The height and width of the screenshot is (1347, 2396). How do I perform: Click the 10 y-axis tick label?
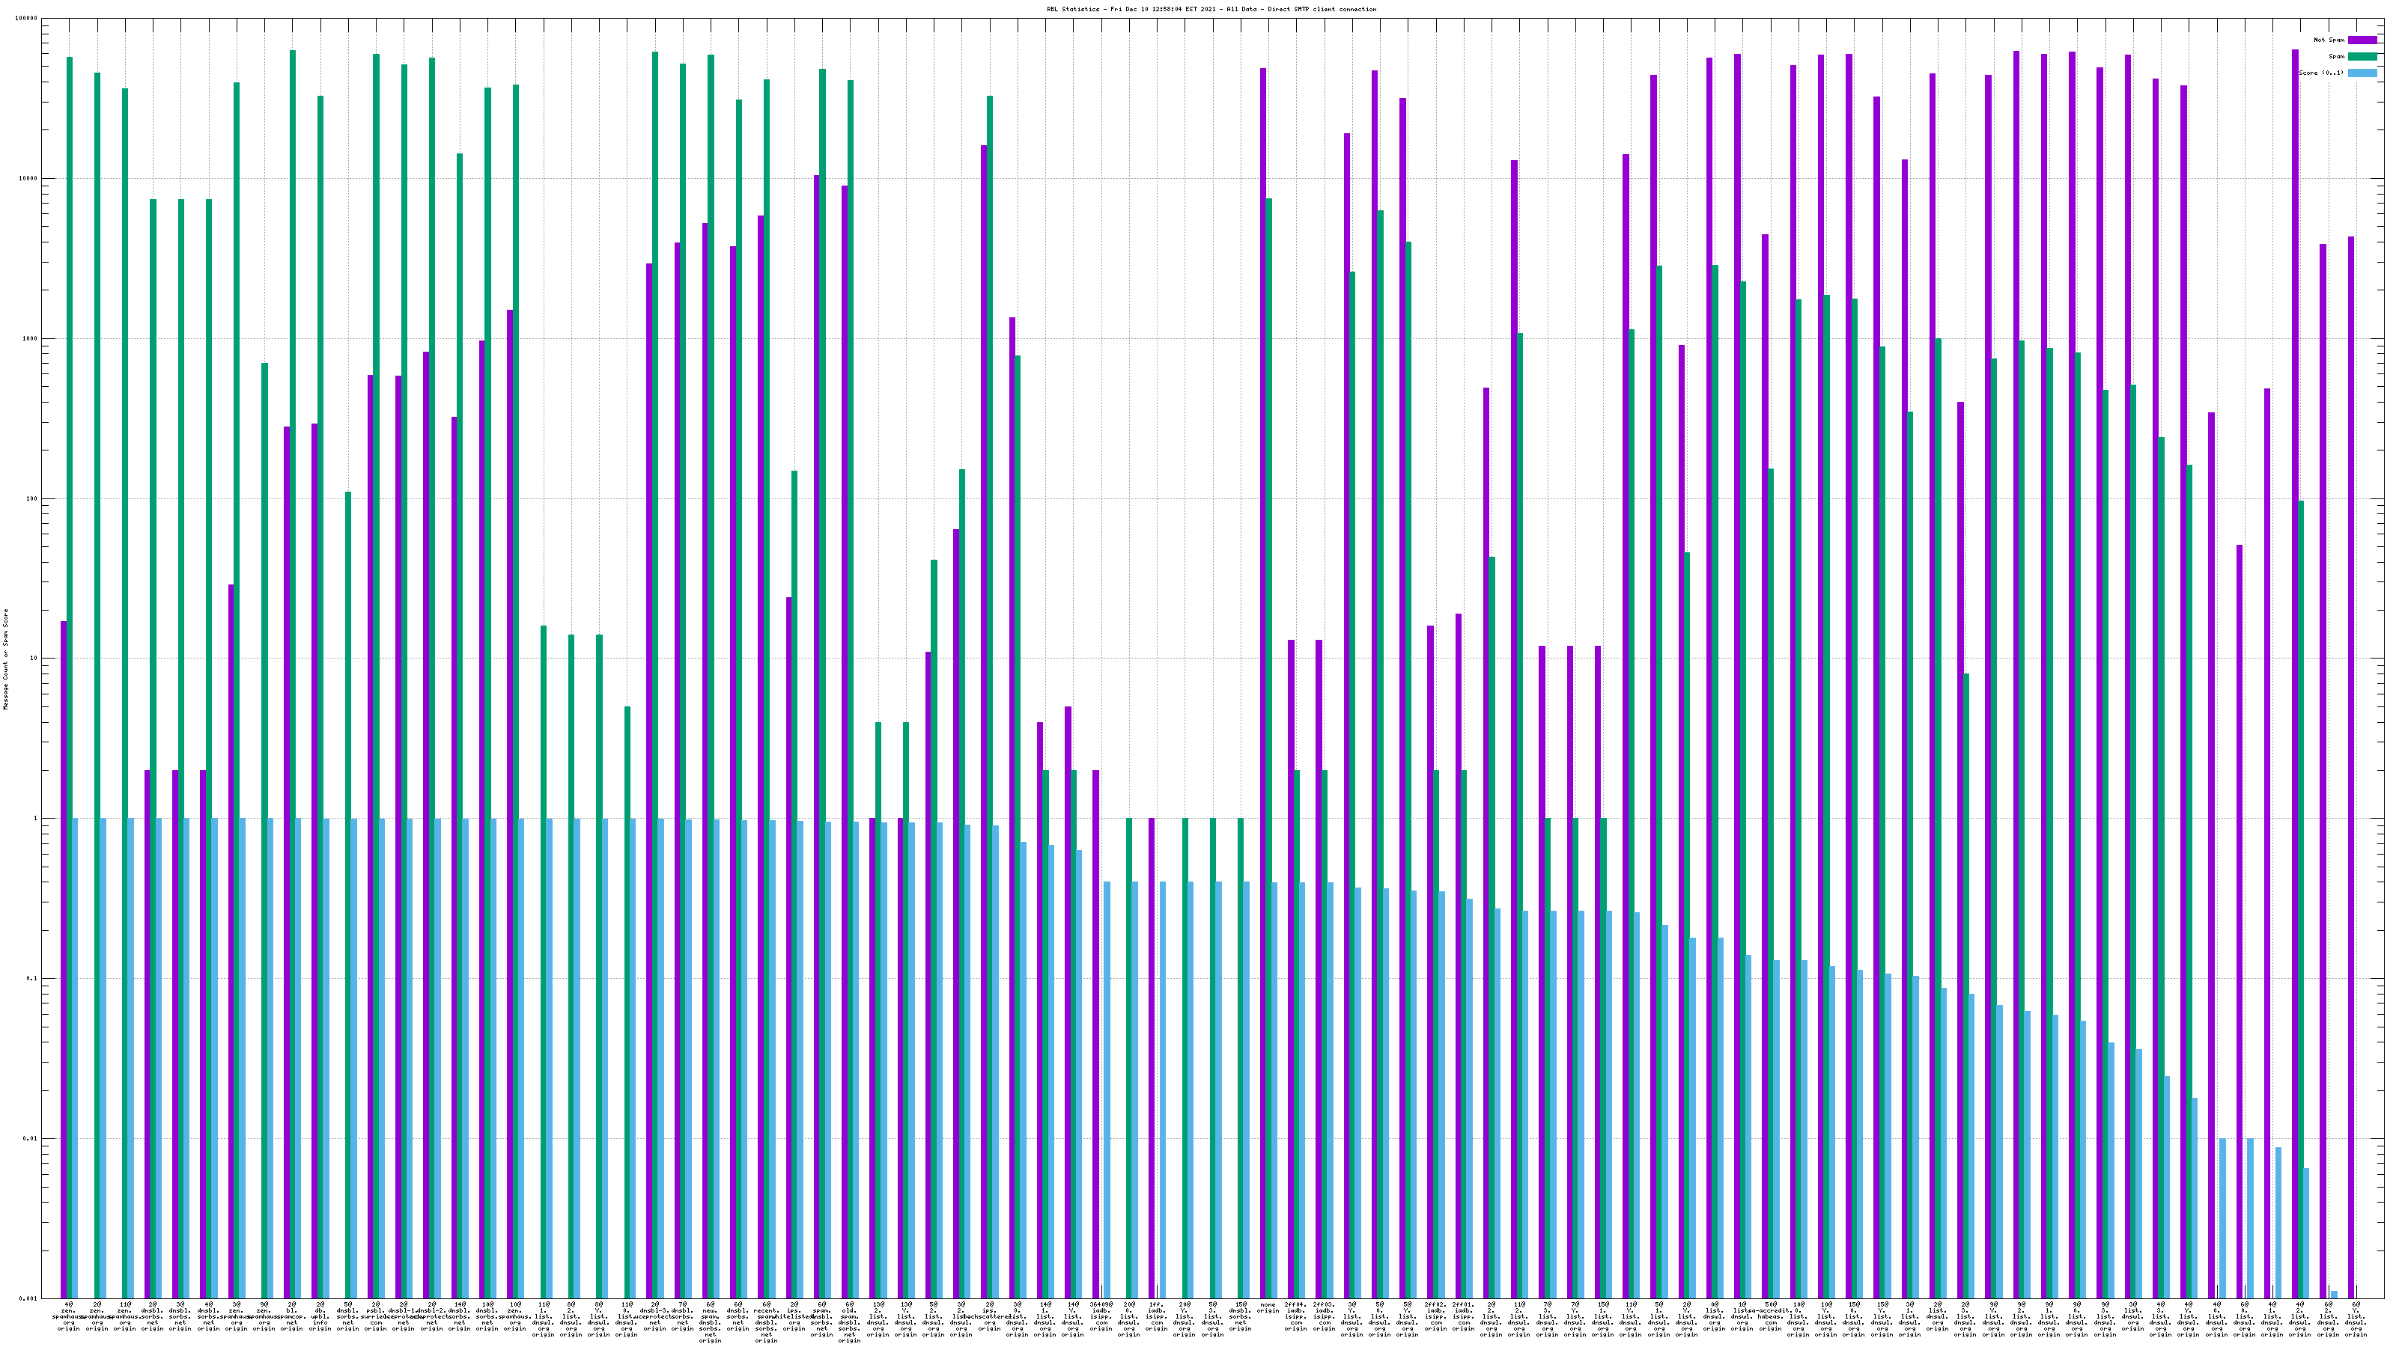point(35,659)
